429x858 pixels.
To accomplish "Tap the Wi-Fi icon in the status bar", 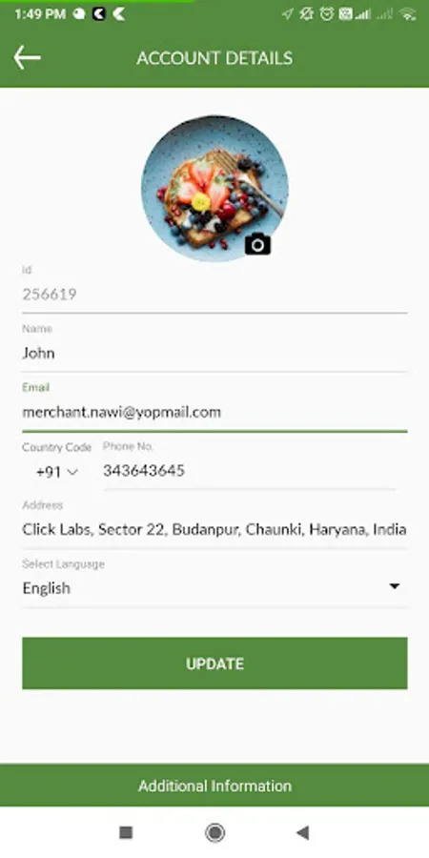I will (x=408, y=14).
